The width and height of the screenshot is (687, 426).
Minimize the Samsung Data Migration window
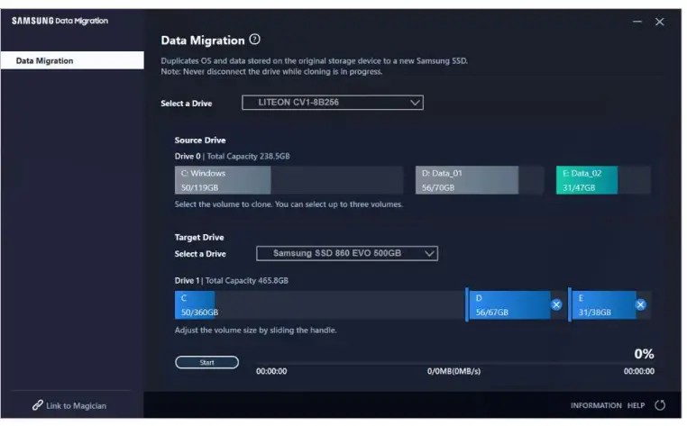(637, 22)
